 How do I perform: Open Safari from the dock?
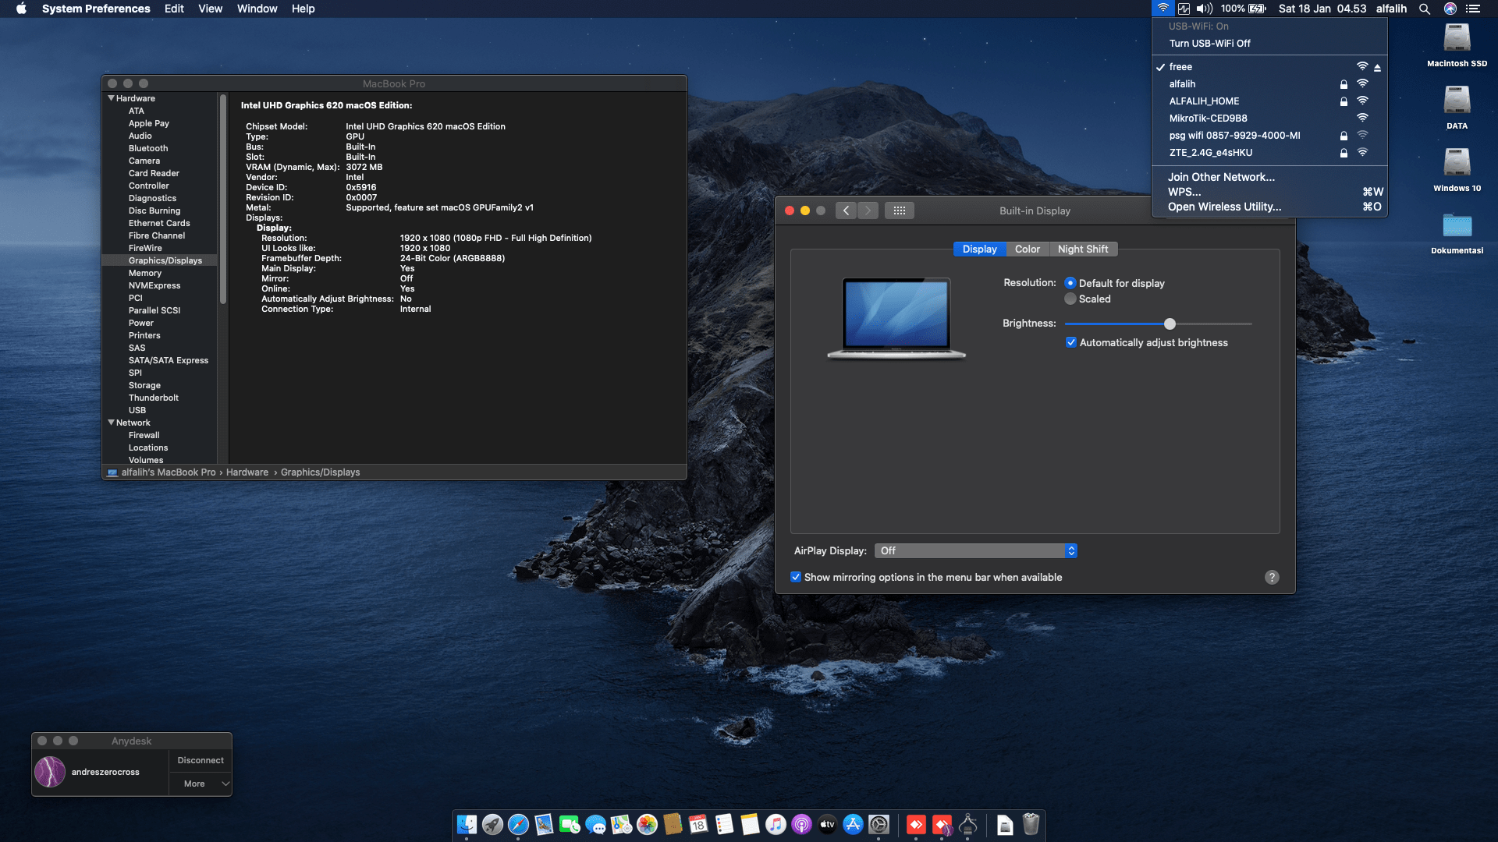pyautogui.click(x=518, y=825)
